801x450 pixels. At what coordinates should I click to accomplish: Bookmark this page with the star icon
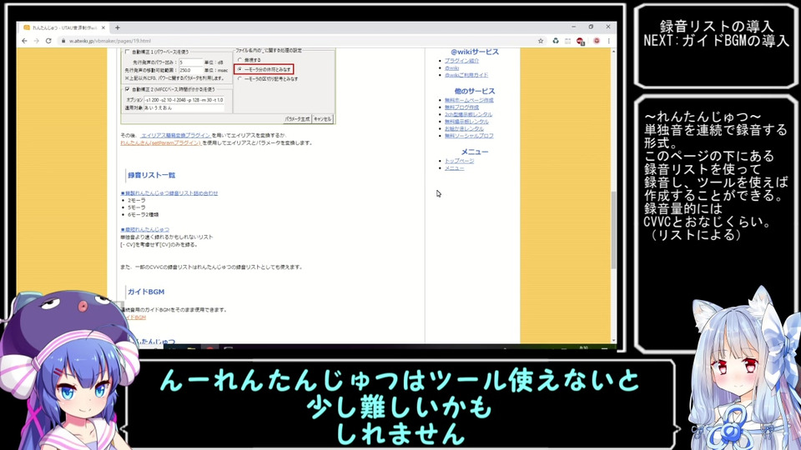541,41
